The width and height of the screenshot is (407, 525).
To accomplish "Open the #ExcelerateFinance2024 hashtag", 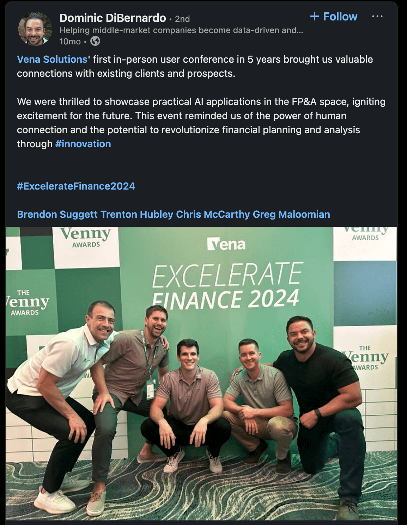I will point(76,186).
